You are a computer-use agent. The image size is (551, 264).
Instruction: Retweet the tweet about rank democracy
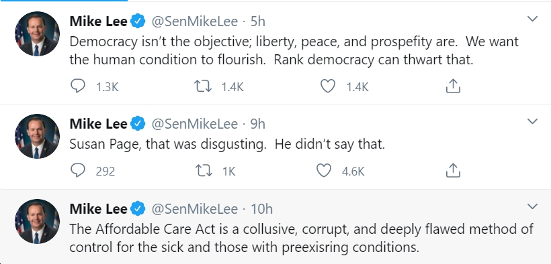(203, 86)
